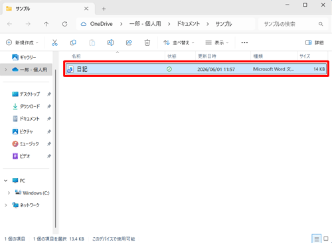Viewport: 332px width, 243px height.
Task: Go back with the left arrow
Action: pos(9,24)
